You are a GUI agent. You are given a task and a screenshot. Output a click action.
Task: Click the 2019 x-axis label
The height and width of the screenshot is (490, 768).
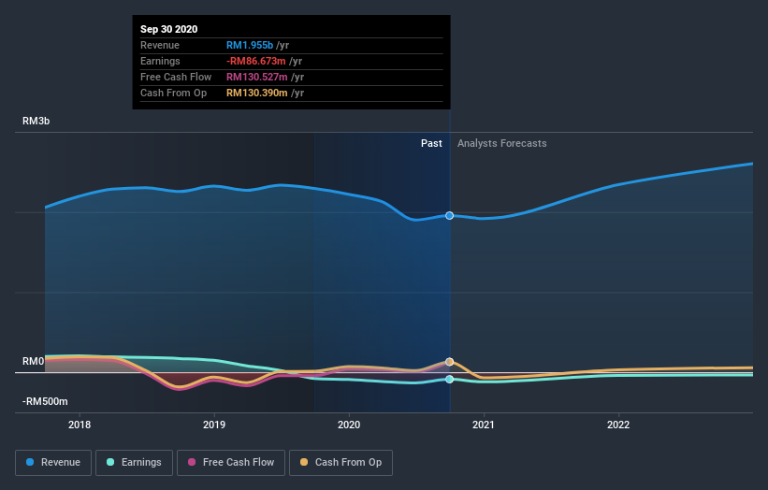click(x=214, y=425)
